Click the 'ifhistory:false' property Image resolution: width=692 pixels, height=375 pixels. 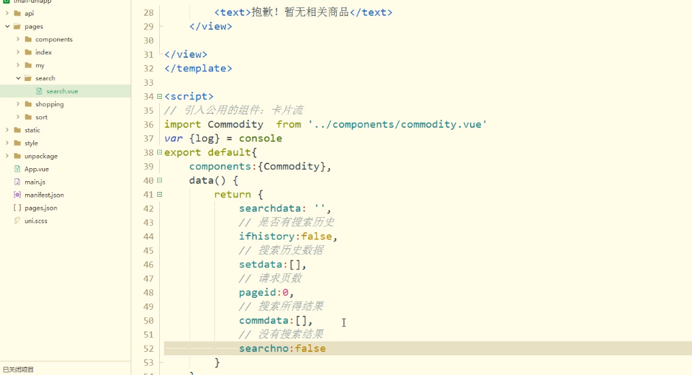[x=289, y=236]
